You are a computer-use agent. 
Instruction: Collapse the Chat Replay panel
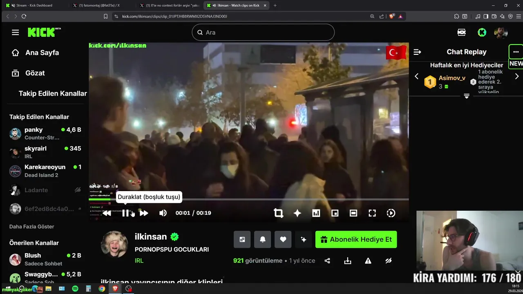417,52
